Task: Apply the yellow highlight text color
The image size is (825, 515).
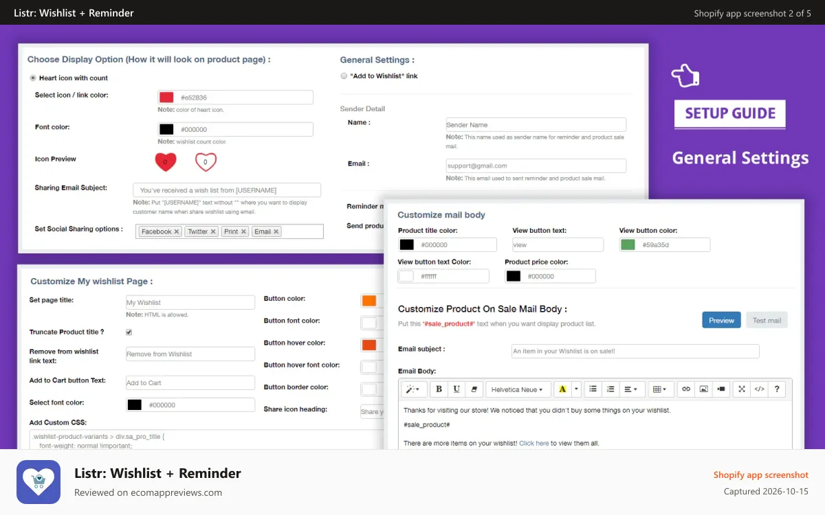Action: point(562,389)
